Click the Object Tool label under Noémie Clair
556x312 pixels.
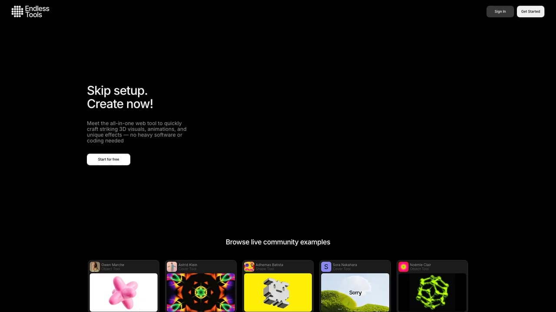(x=419, y=269)
